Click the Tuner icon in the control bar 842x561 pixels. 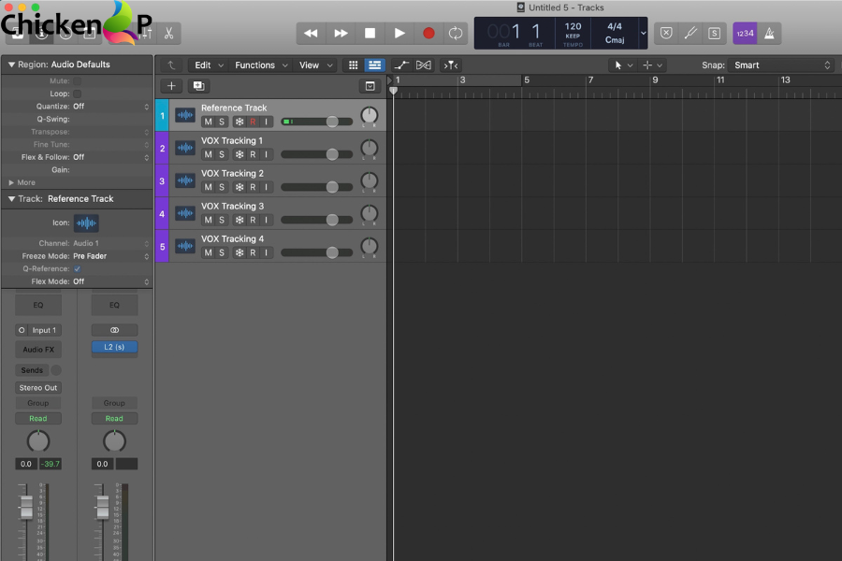click(x=690, y=33)
